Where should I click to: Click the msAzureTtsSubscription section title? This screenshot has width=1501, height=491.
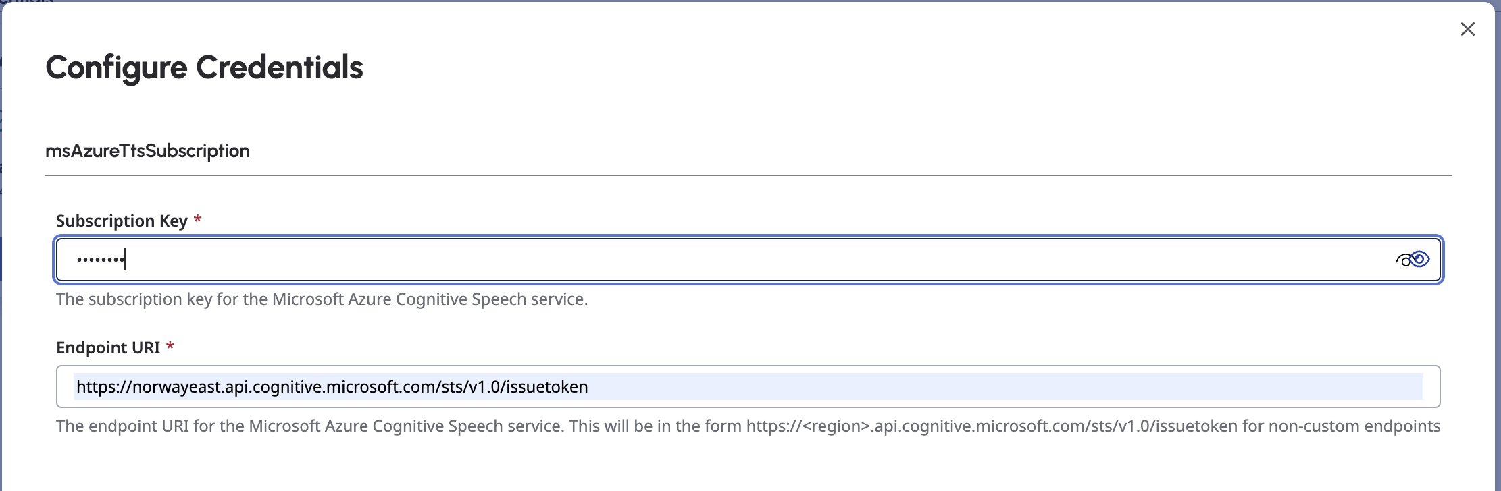point(147,151)
